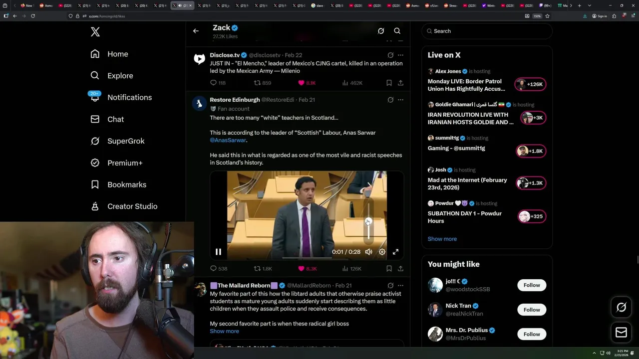Reload the browser page
The height and width of the screenshot is (359, 639).
33,16
